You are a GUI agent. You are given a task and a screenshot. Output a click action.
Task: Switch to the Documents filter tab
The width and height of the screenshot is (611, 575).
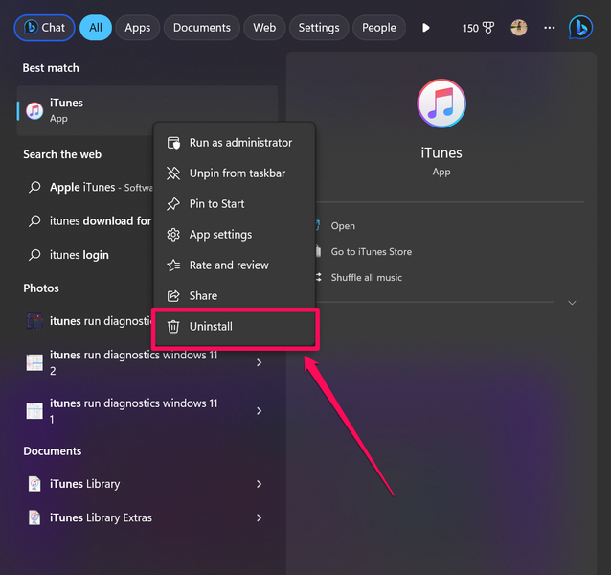point(202,28)
